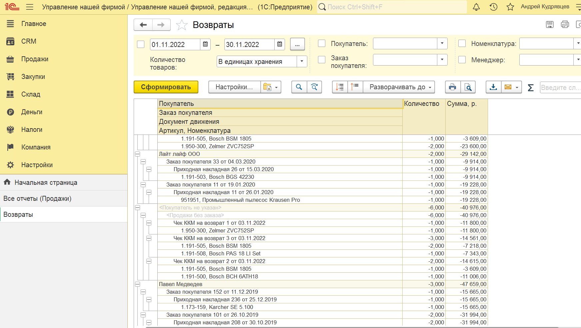
Task: Collapse Заказ покупателя 33 от 04.03.2020 row
Action: point(143,162)
